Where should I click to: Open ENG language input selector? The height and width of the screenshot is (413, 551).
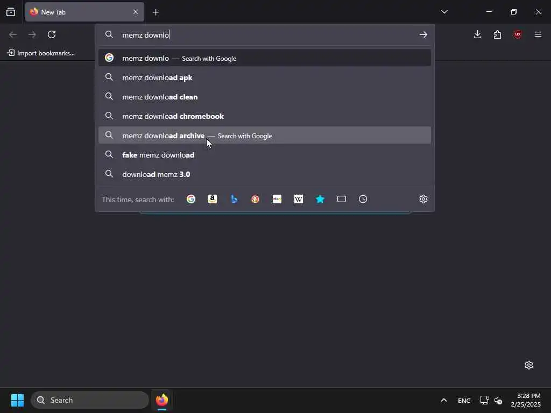pyautogui.click(x=464, y=400)
